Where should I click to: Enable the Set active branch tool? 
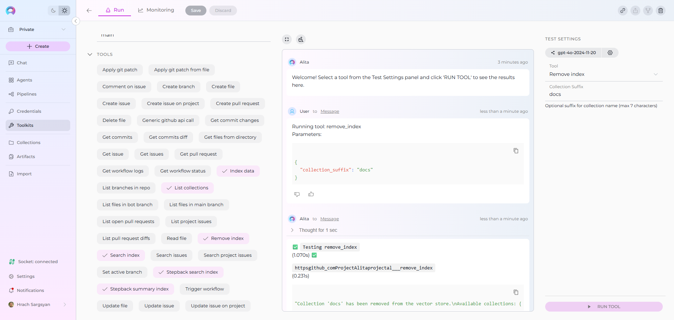coord(122,272)
